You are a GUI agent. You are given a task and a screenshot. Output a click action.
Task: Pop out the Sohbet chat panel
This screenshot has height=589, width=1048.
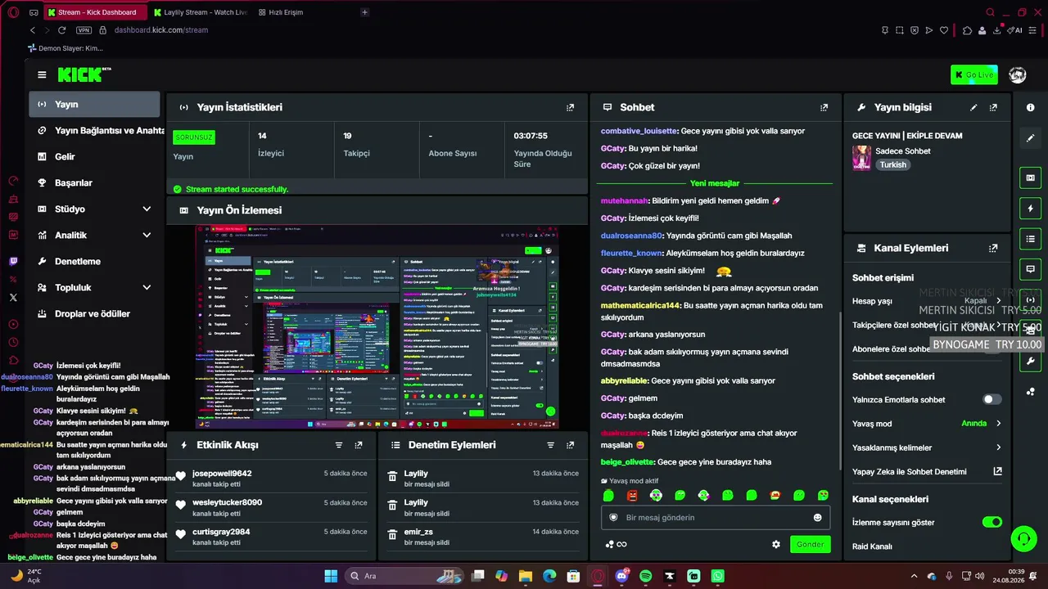(824, 107)
